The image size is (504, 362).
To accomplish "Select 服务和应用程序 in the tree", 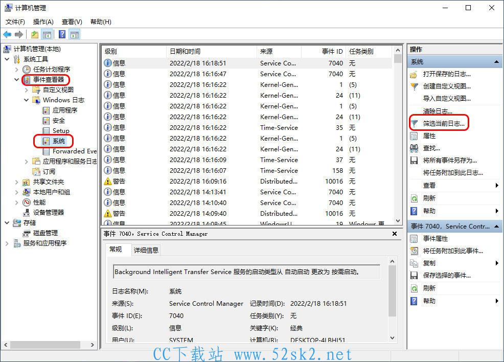I will tap(45, 243).
